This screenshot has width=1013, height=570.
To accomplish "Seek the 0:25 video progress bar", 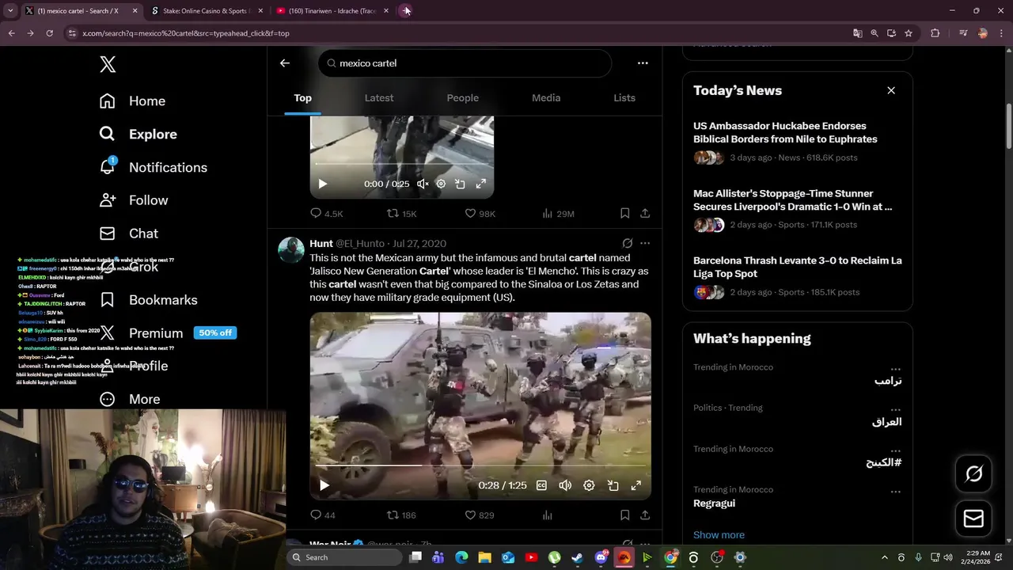I will [x=402, y=165].
